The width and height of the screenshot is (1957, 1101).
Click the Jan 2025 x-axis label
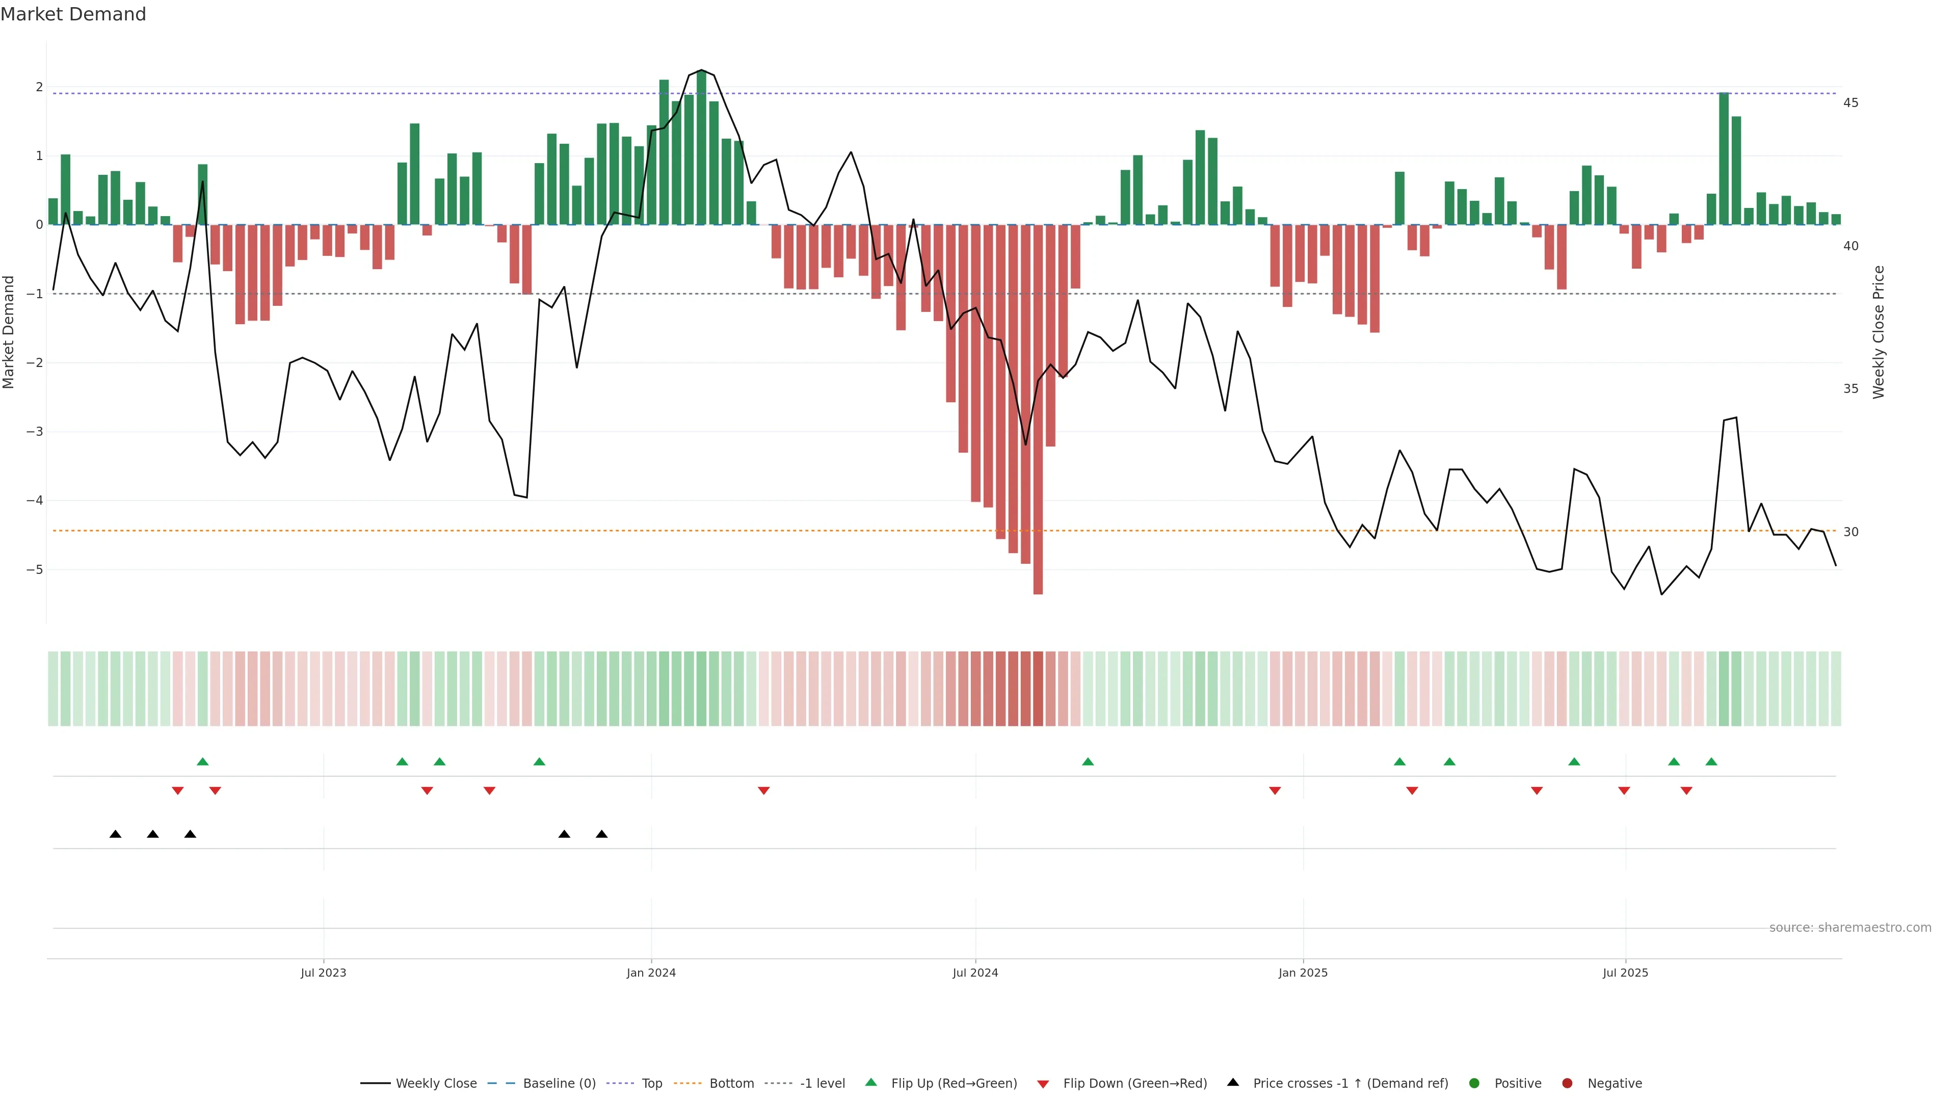(1303, 973)
